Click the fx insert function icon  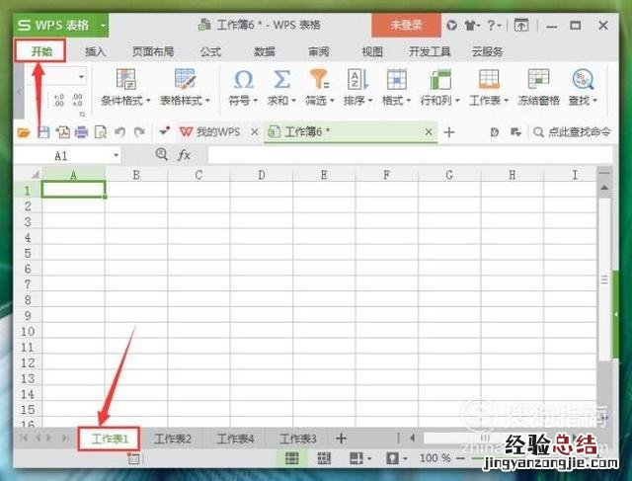(184, 155)
